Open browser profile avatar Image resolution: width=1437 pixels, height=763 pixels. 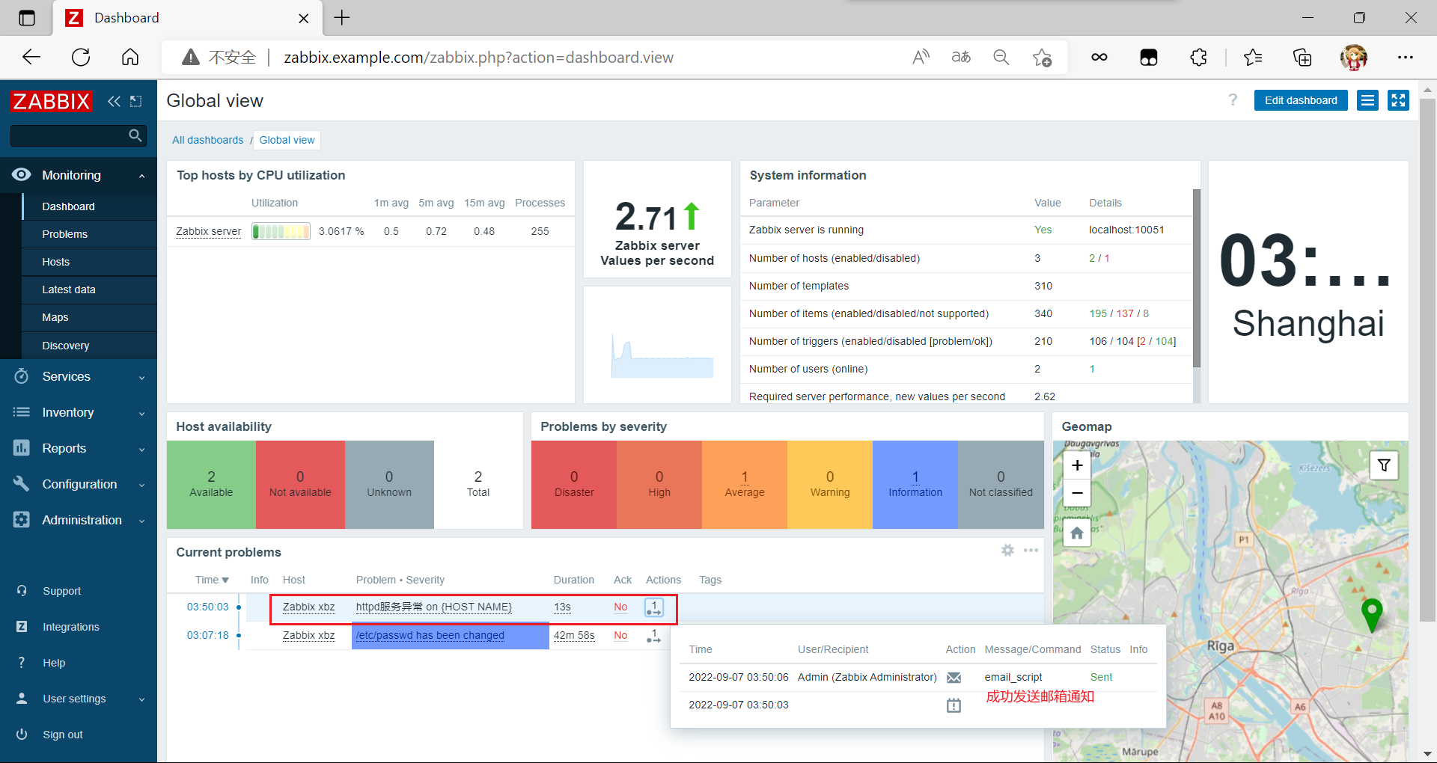(x=1353, y=57)
